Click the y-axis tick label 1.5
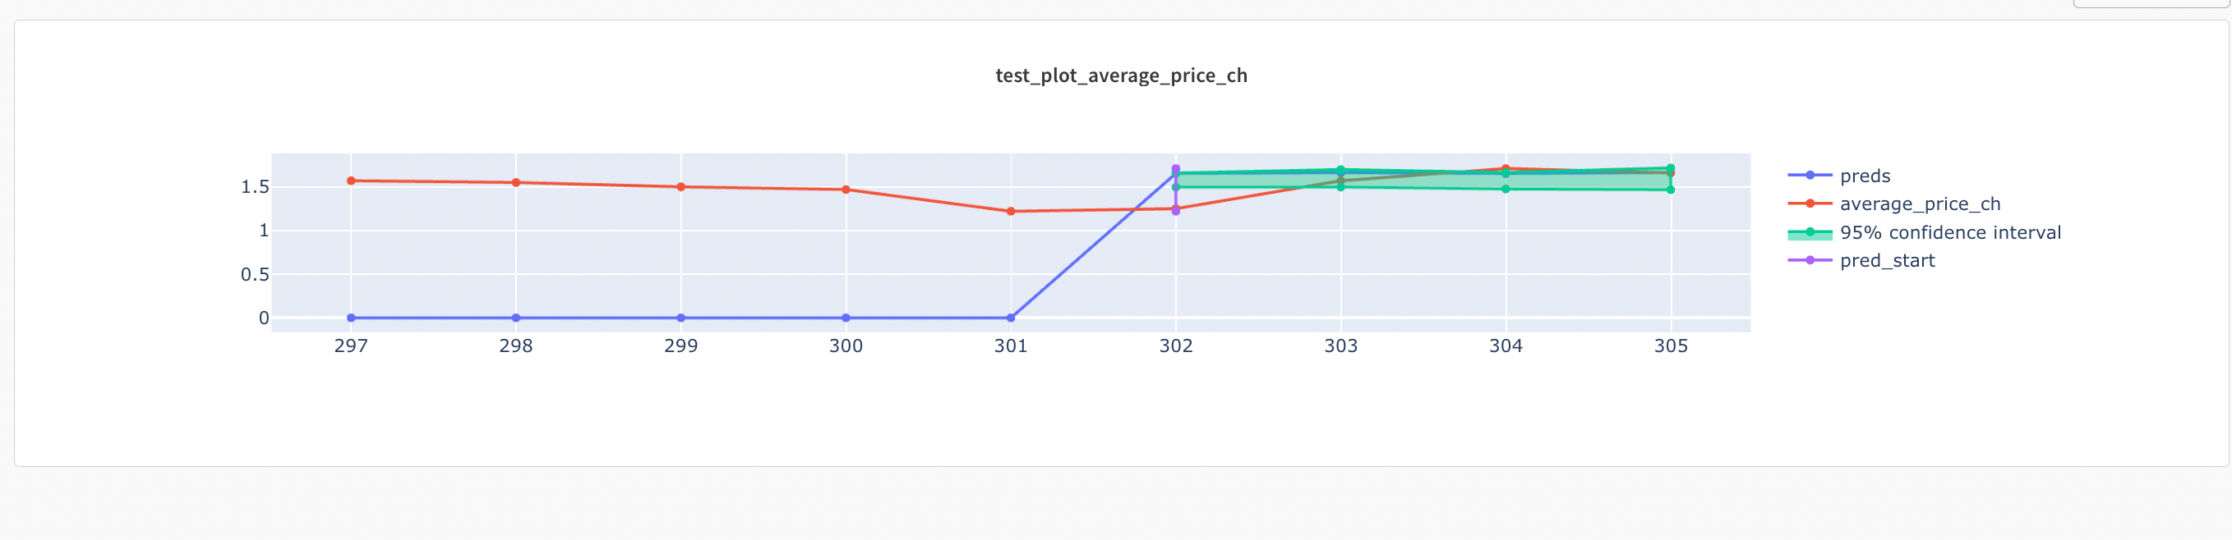 coord(255,187)
